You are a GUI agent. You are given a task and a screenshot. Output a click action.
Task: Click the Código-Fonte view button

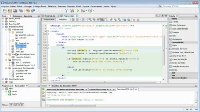(49, 20)
